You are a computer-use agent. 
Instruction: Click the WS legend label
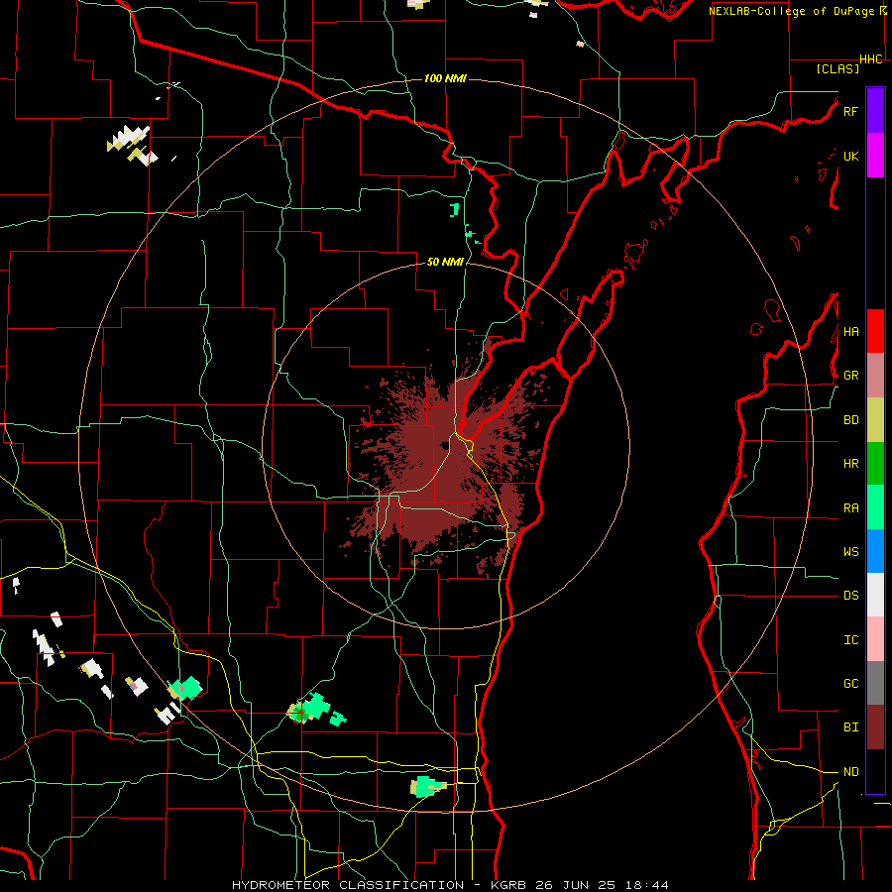(x=850, y=552)
